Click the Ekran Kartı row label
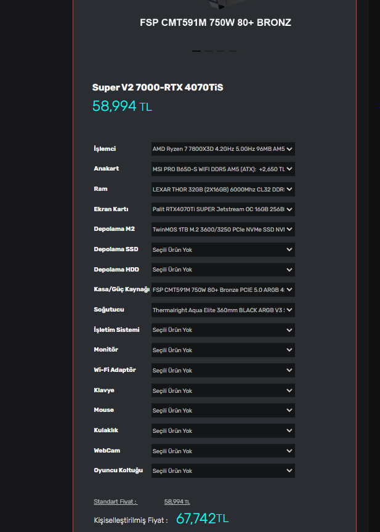This screenshot has width=380, height=532. [111, 209]
